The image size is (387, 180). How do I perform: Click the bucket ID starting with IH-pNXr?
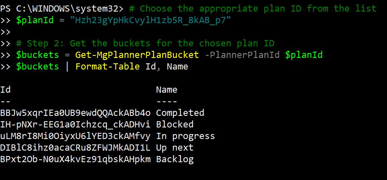click(x=76, y=124)
